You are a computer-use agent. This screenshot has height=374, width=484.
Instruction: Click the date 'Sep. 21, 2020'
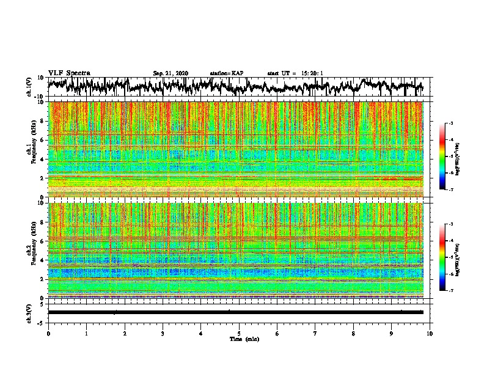170,73
